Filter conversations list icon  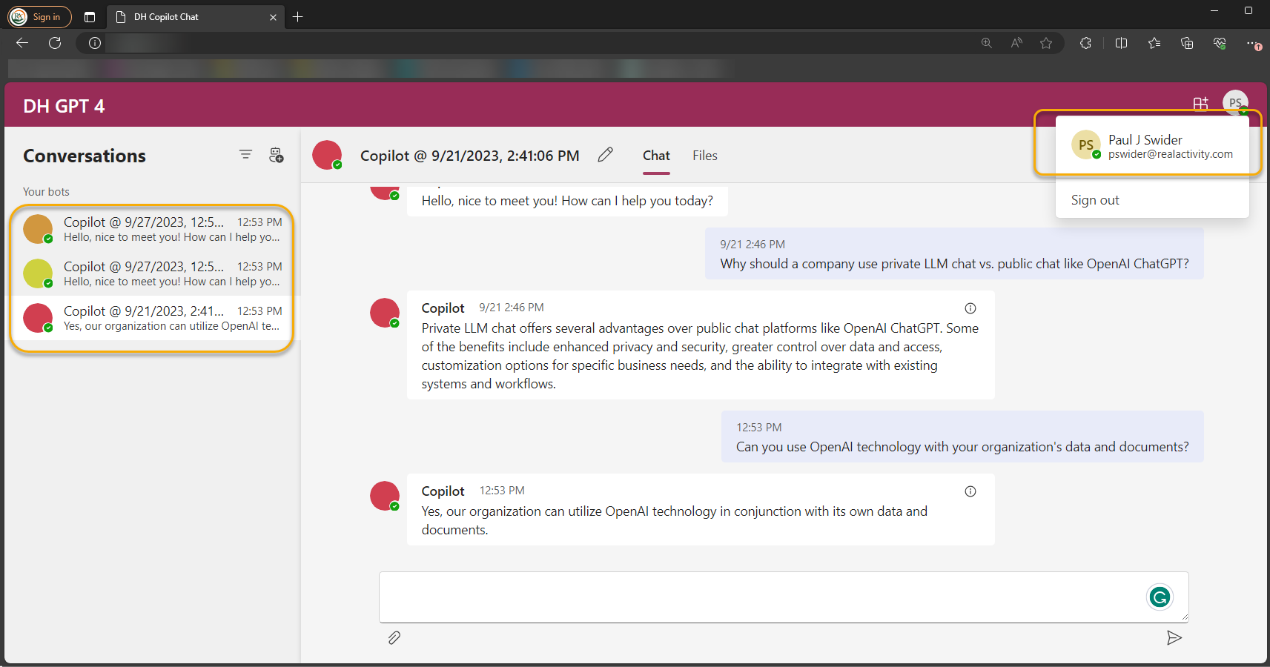(x=245, y=154)
